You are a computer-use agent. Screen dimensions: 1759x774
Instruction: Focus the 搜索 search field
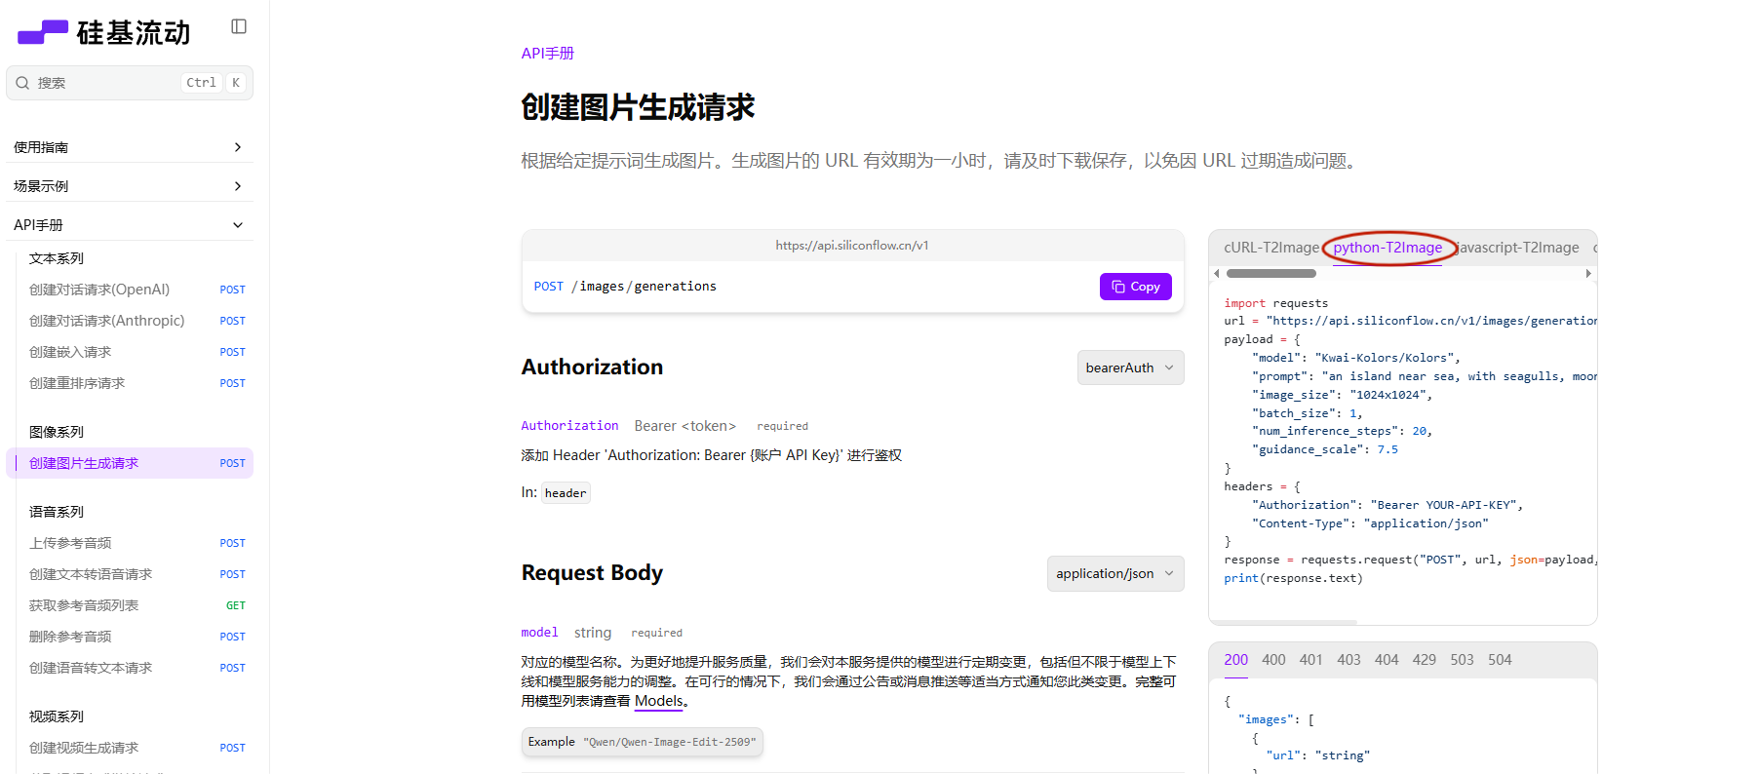[x=130, y=83]
